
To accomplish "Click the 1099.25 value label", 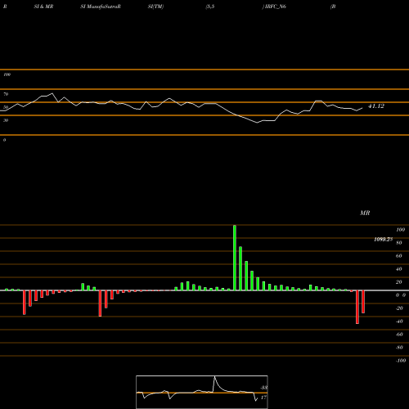I will 383,240.
